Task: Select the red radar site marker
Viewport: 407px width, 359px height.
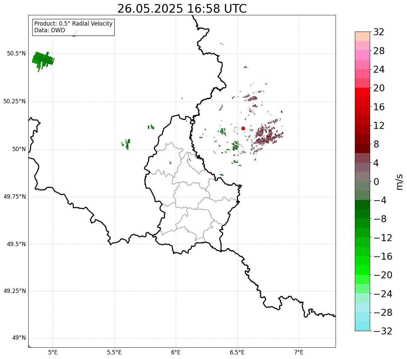Action: coord(243,128)
